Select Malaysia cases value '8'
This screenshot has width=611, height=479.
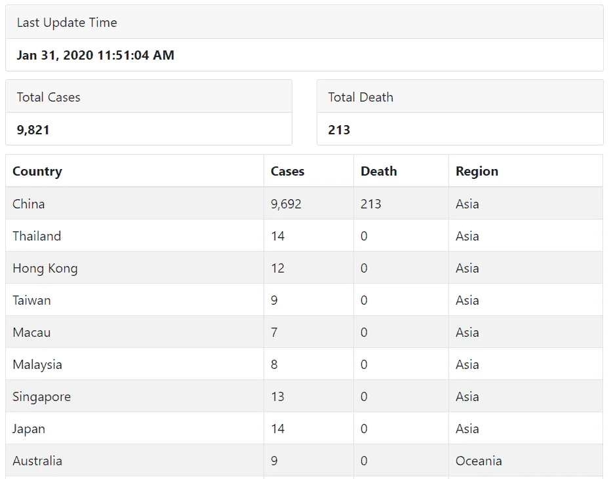(x=274, y=364)
